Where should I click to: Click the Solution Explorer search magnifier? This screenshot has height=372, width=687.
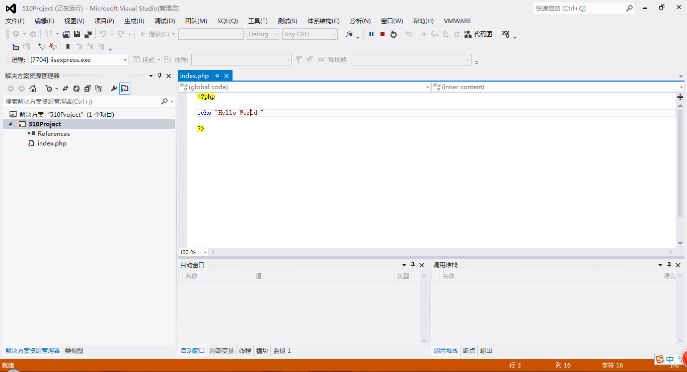pos(164,101)
